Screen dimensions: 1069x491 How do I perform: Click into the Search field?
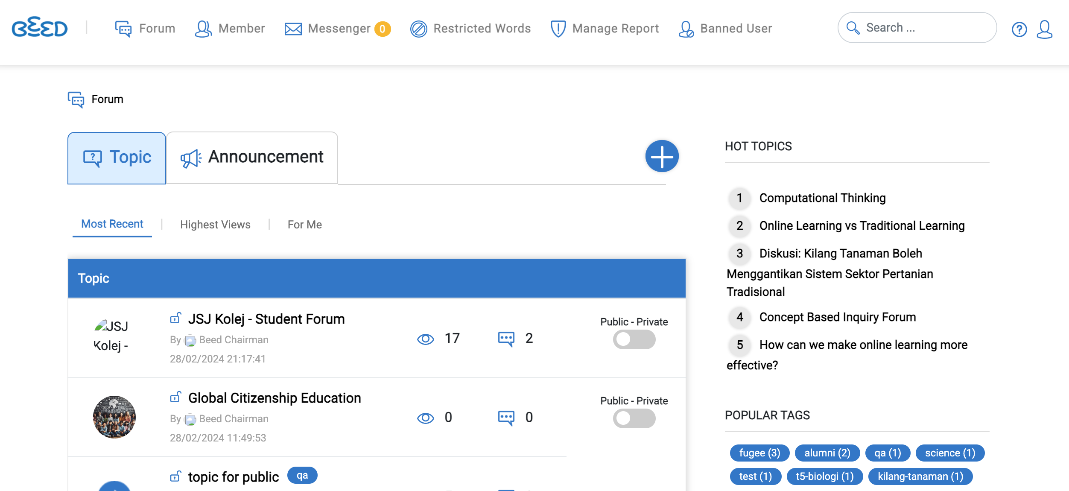917,28
